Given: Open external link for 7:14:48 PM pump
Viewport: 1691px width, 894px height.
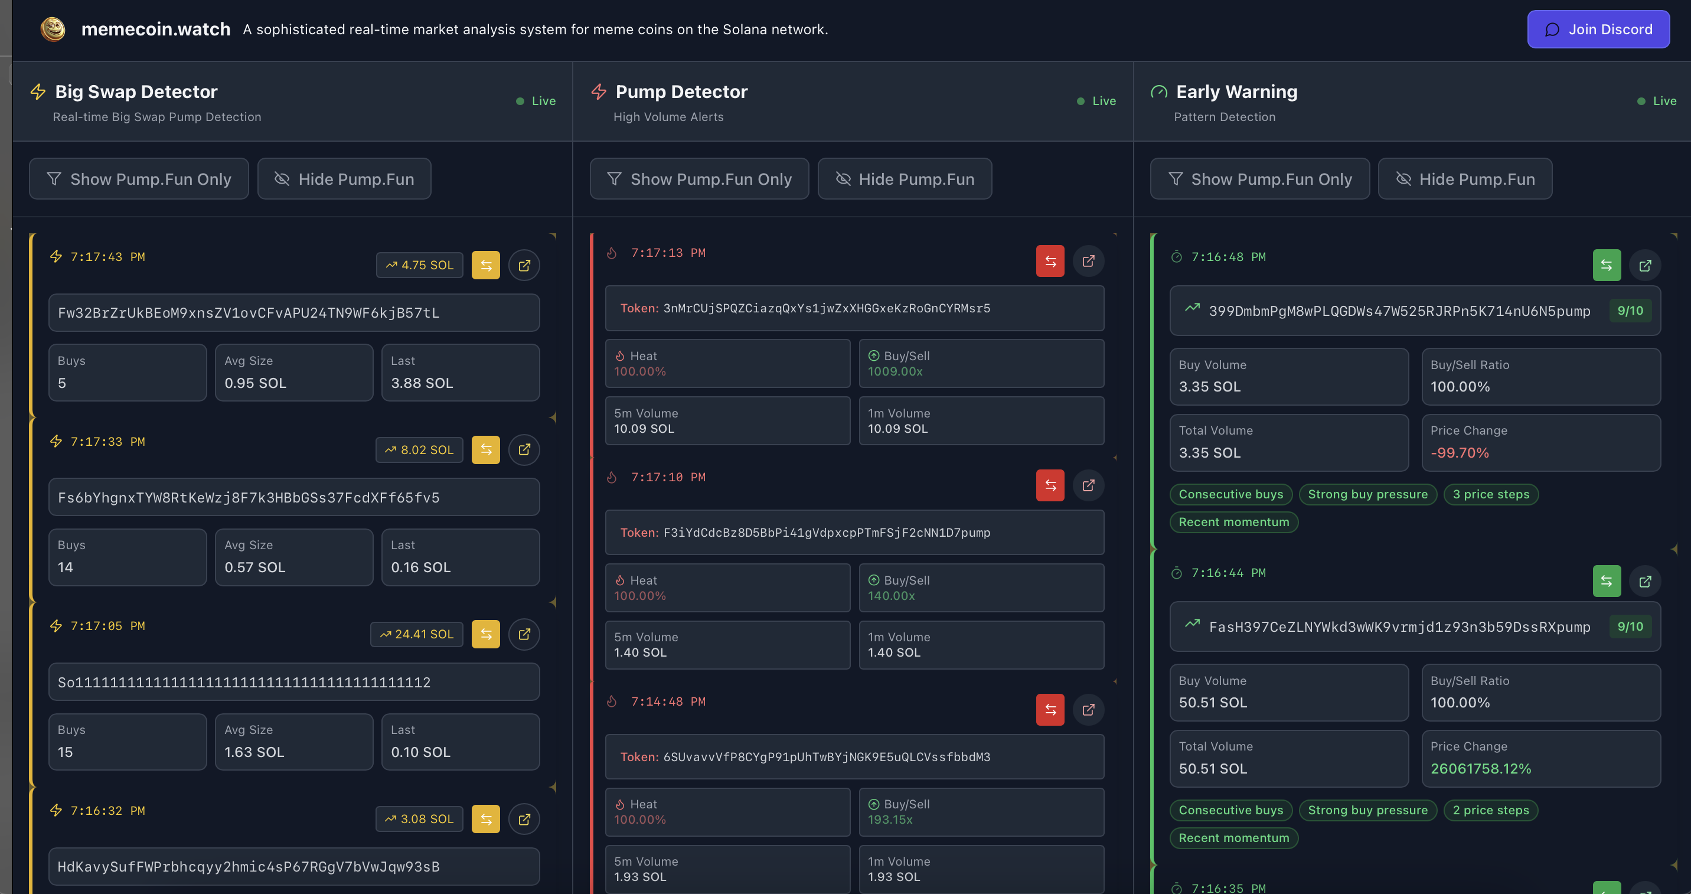Looking at the screenshot, I should [1088, 710].
